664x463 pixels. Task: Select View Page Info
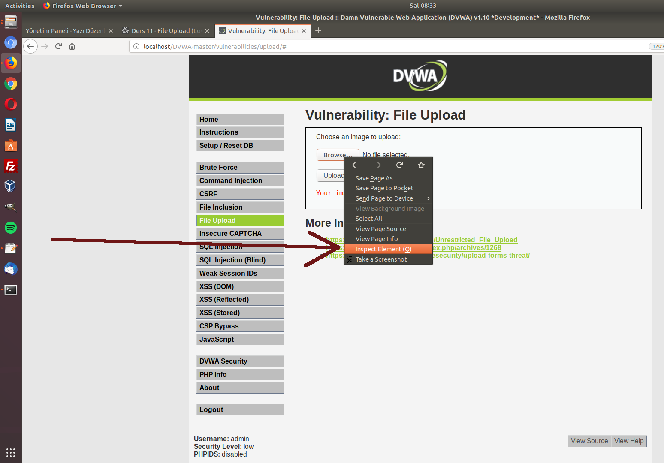(388, 239)
